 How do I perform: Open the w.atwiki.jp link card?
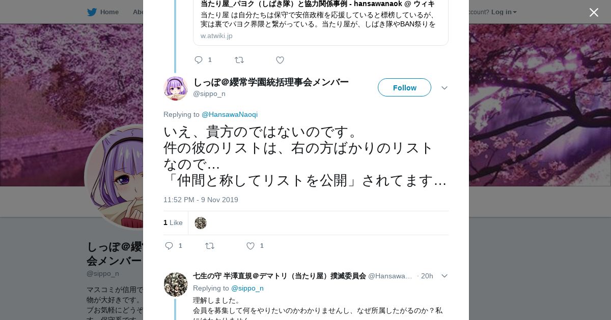pyautogui.click(x=320, y=23)
